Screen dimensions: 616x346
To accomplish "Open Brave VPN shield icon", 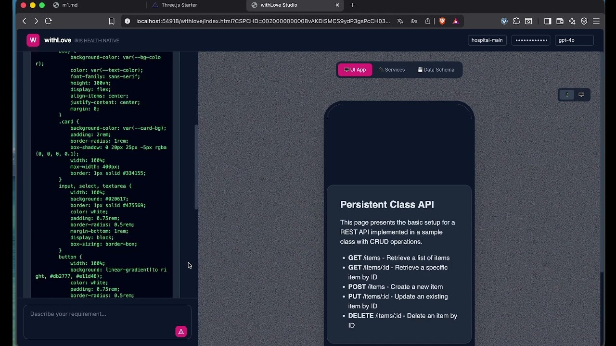I will point(584,21).
